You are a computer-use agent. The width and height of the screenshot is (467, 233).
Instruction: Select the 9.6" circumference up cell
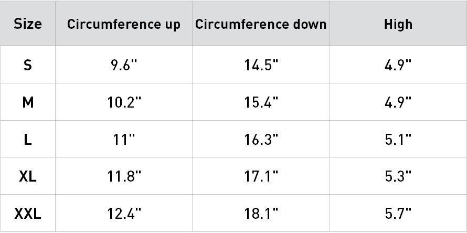pyautogui.click(x=124, y=65)
